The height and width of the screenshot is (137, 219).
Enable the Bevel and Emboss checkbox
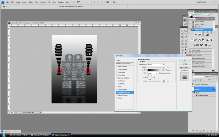click(x=118, y=78)
